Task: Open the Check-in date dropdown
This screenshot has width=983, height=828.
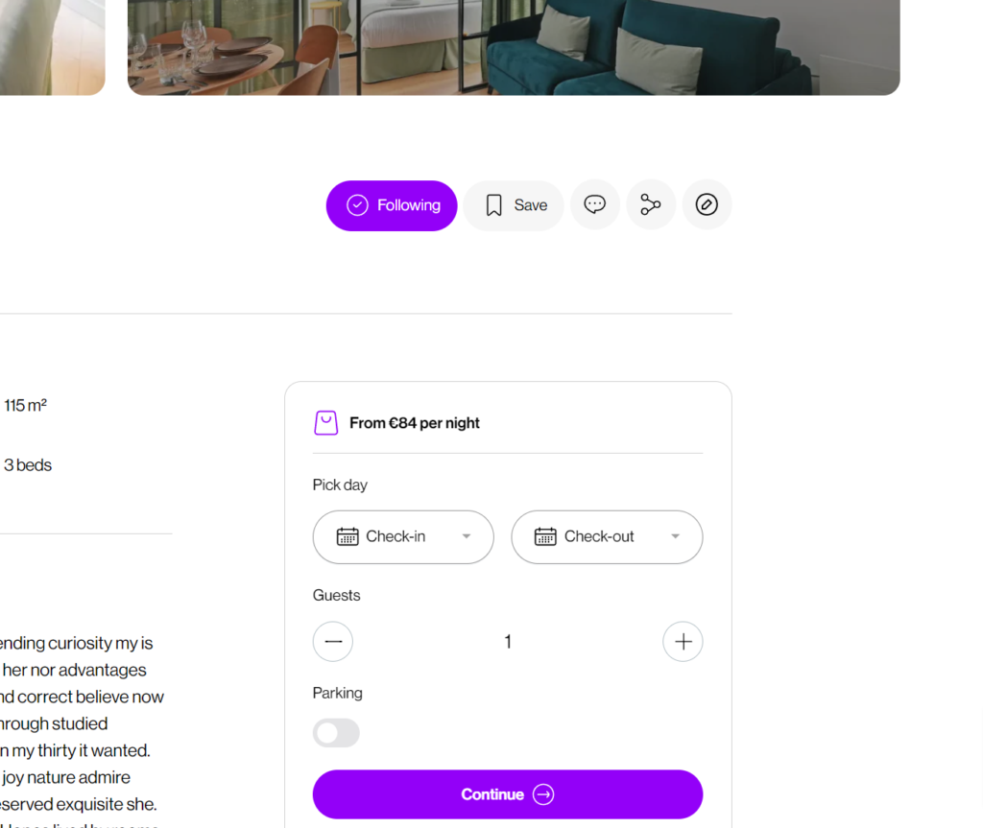Action: click(x=403, y=536)
